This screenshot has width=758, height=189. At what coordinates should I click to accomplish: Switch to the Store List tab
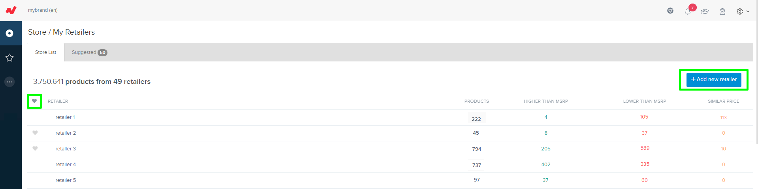click(x=46, y=52)
